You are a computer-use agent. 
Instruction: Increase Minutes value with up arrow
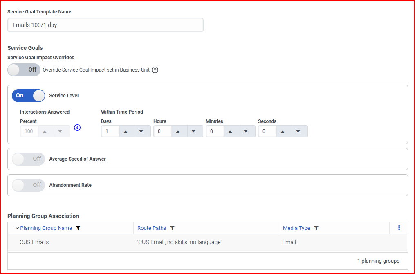[x=231, y=131]
